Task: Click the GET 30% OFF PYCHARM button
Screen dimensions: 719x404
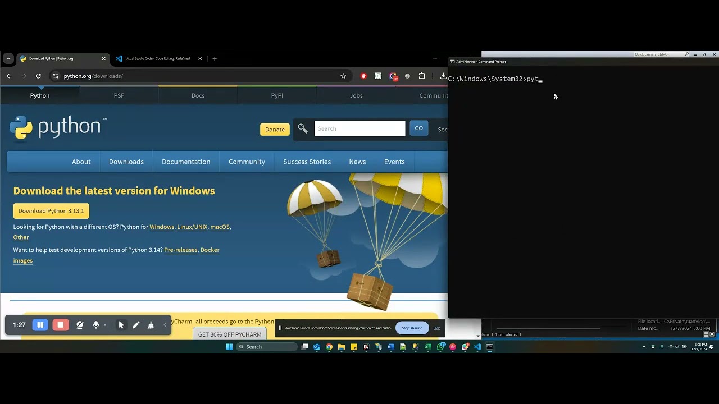Action: coord(230,334)
